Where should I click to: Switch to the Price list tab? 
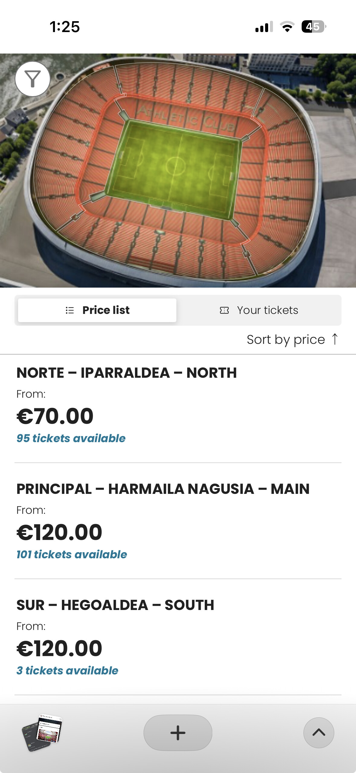tap(97, 310)
